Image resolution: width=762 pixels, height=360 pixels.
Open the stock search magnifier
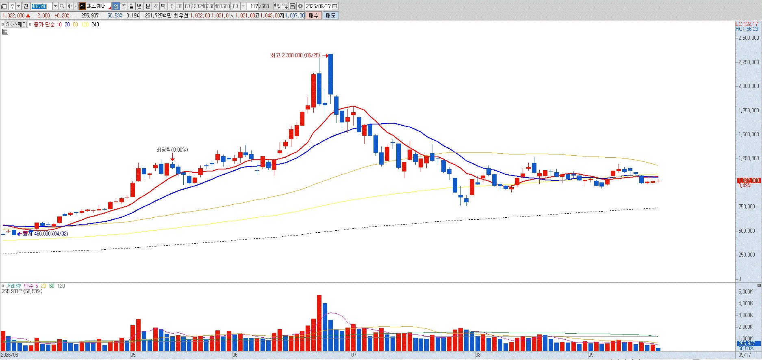click(x=62, y=6)
